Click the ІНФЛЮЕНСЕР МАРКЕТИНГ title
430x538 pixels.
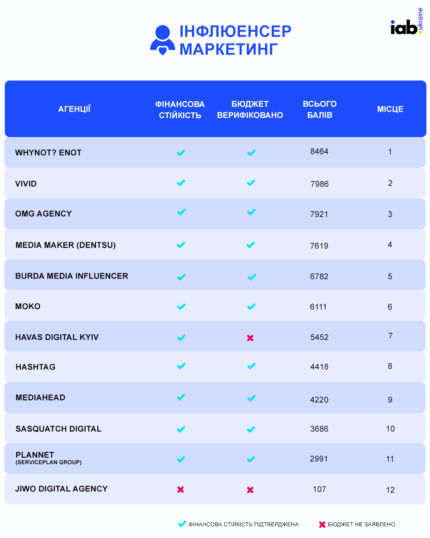[x=235, y=40]
